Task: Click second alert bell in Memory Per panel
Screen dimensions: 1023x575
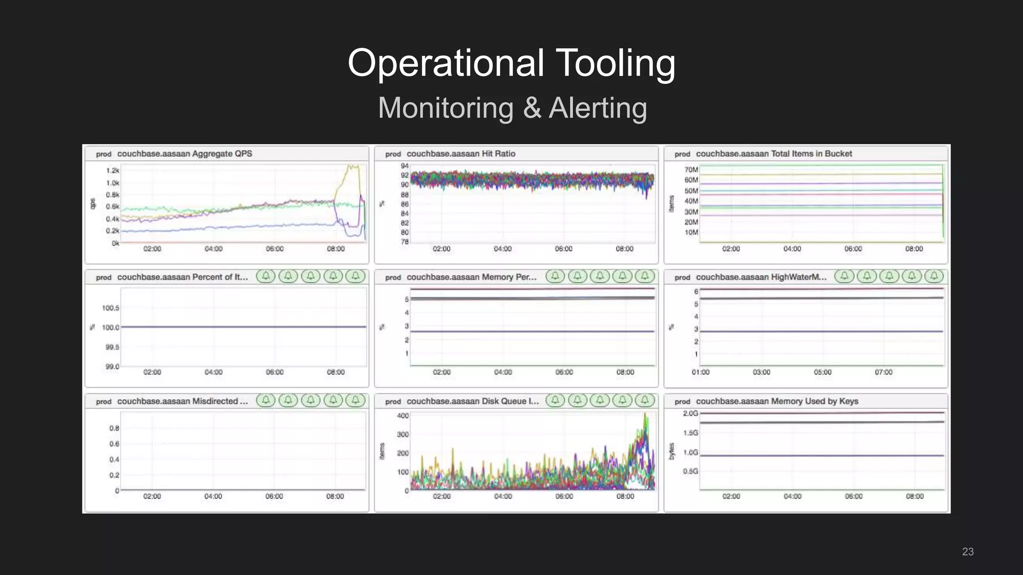Action: [x=577, y=276]
